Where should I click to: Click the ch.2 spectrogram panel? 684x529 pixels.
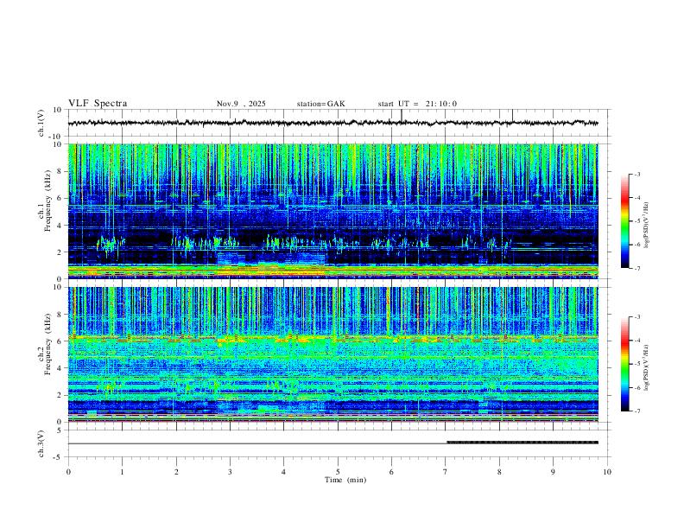pyautogui.click(x=332, y=354)
